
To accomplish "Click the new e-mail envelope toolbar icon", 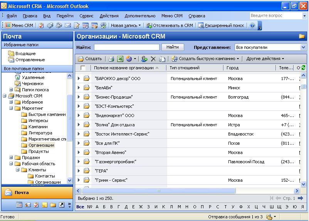I will tap(67, 25).
